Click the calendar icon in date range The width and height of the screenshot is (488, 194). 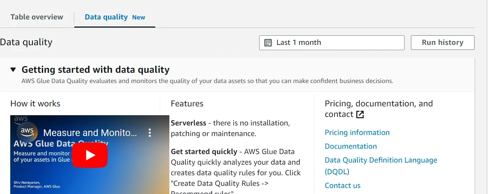pos(268,43)
